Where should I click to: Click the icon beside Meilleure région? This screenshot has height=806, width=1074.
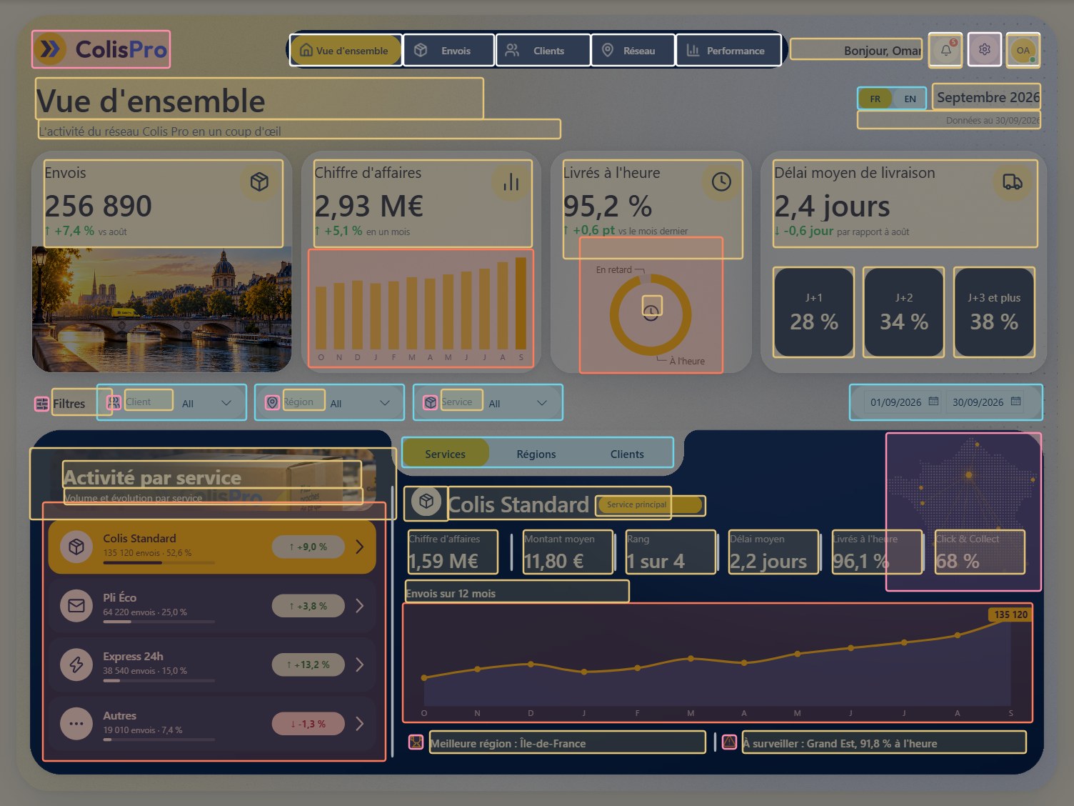coord(416,742)
